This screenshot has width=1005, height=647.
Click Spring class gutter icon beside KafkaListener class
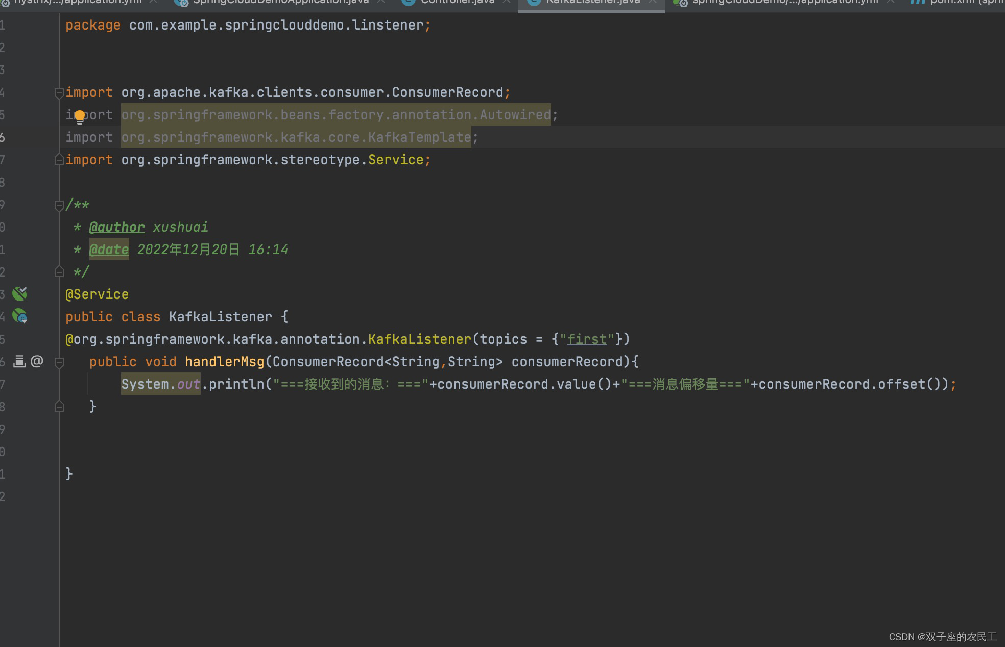[19, 316]
